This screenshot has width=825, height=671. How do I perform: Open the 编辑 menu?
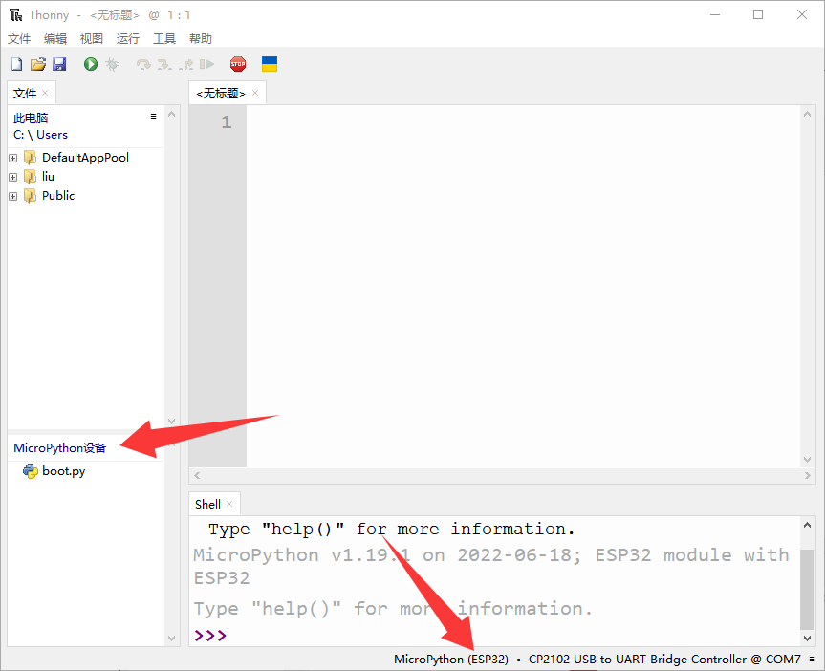[x=55, y=38]
